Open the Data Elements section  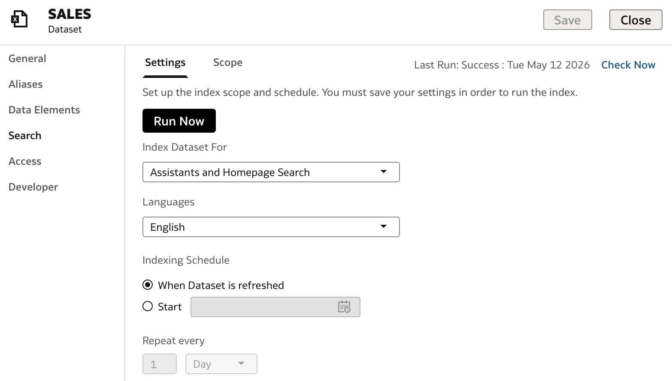[x=44, y=110]
